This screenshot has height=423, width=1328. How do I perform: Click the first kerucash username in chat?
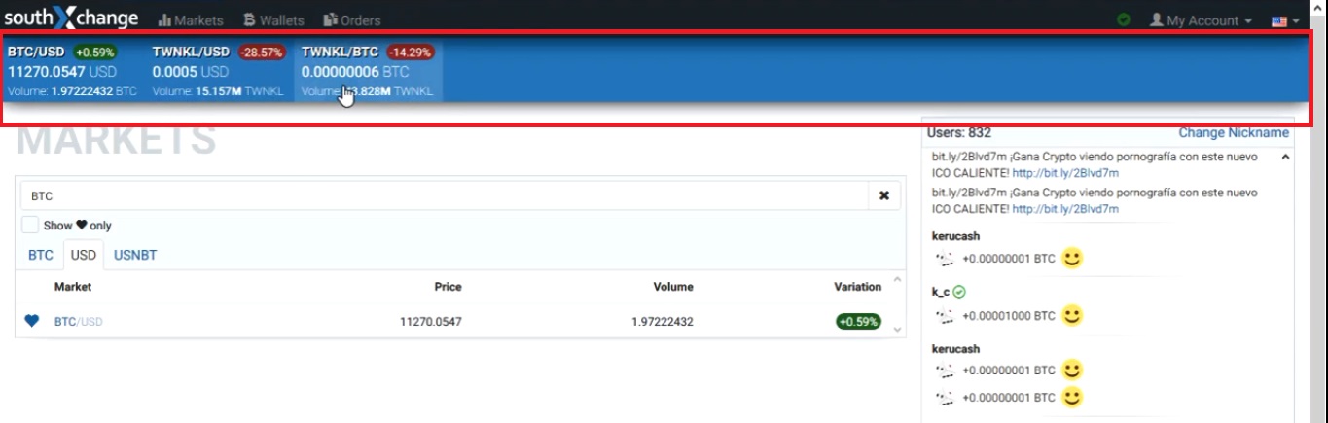click(x=955, y=236)
